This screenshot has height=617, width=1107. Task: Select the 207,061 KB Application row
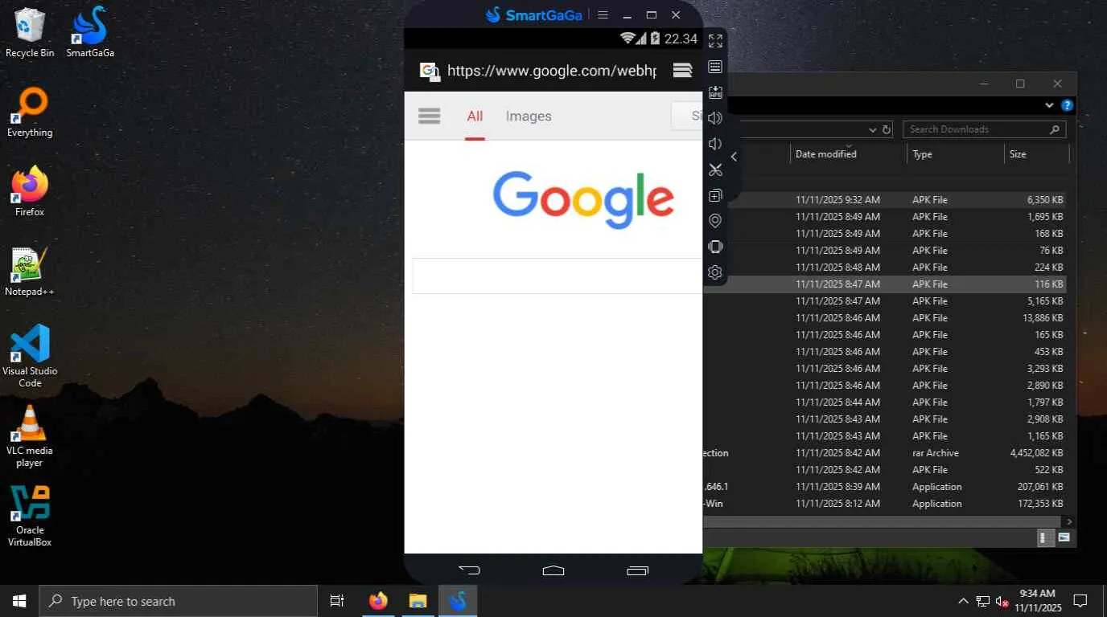point(885,487)
